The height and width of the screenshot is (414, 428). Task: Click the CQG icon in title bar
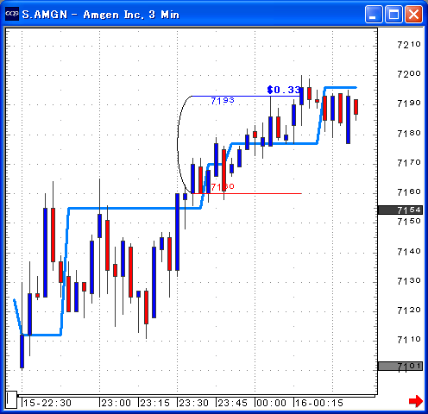coord(12,14)
